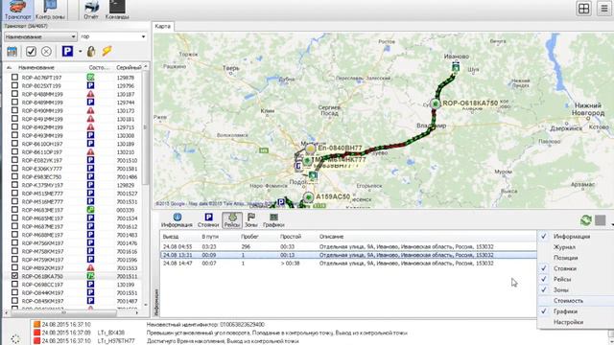Tick the checkbox for vehicle serial 7001527

pyautogui.click(x=15, y=193)
